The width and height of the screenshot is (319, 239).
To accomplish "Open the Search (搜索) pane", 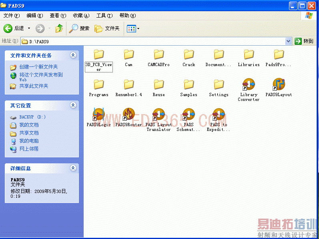I will tap(79, 28).
